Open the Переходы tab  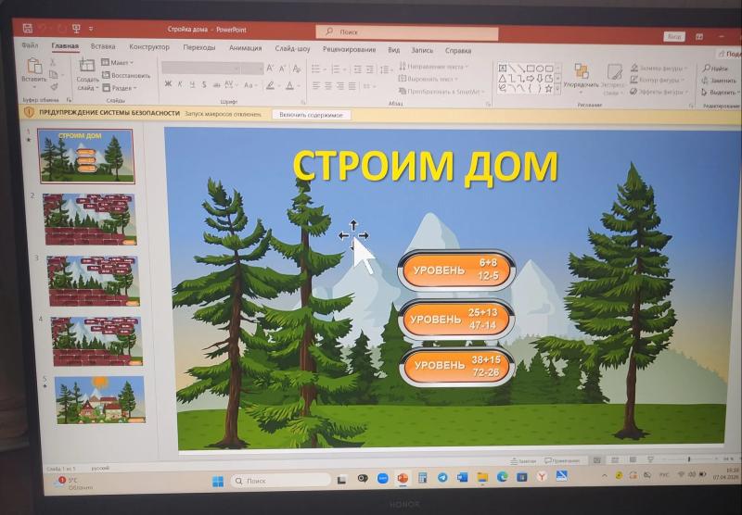click(x=199, y=48)
